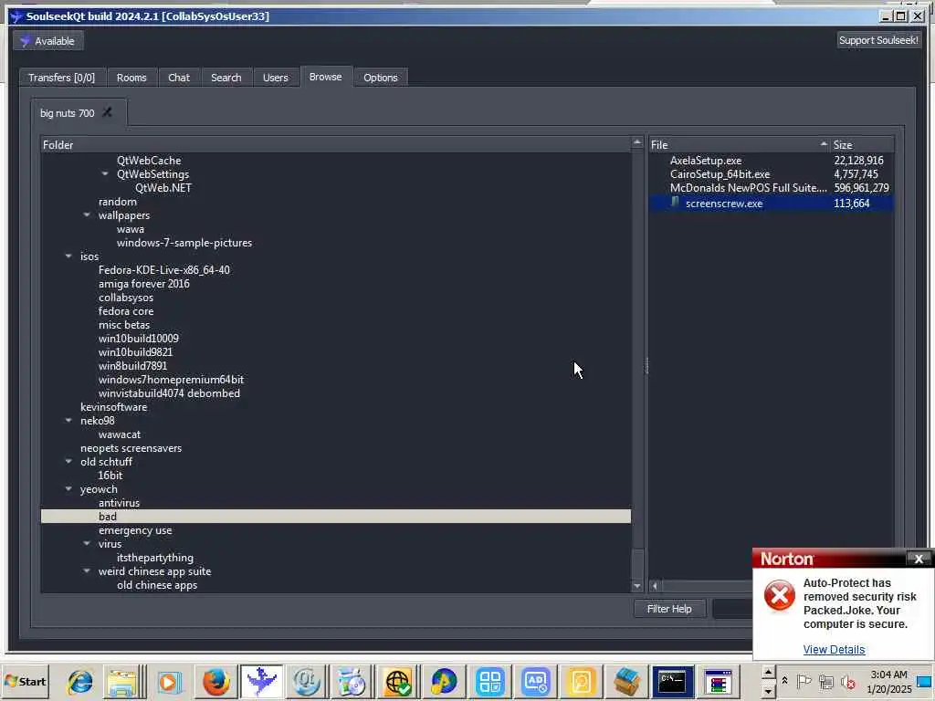Select the antivirus folder

click(x=119, y=503)
